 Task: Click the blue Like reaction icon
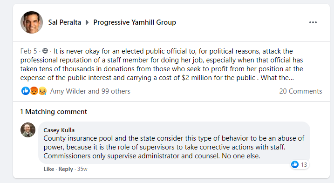point(26,91)
